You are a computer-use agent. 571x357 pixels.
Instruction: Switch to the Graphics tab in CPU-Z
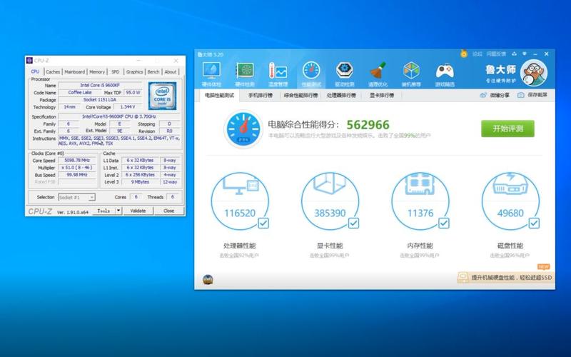(x=135, y=72)
